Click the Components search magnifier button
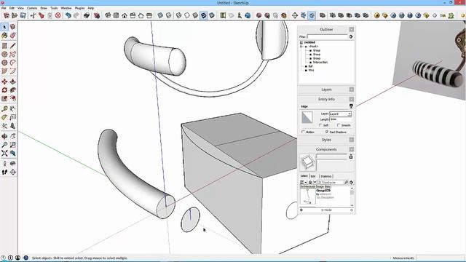The width and height of the screenshot is (466, 262). tap(347, 182)
